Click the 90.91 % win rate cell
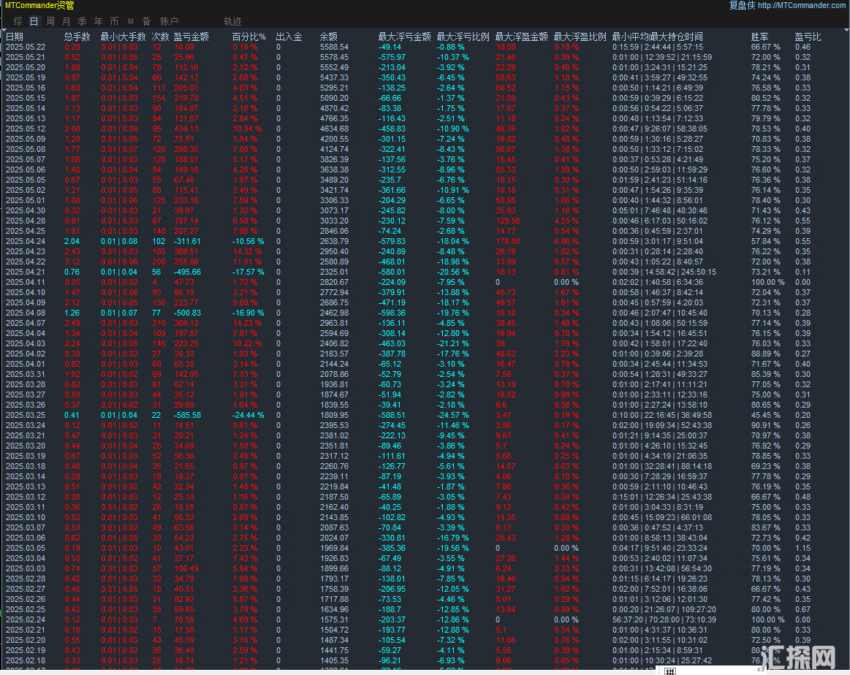 tap(765, 425)
